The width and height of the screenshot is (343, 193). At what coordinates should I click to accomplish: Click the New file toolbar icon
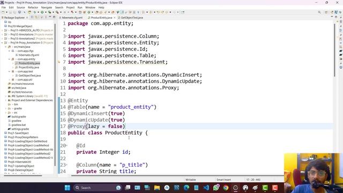coord(3,12)
